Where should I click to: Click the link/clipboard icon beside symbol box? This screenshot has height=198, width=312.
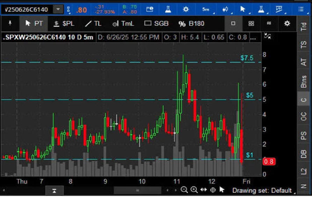point(68,9)
